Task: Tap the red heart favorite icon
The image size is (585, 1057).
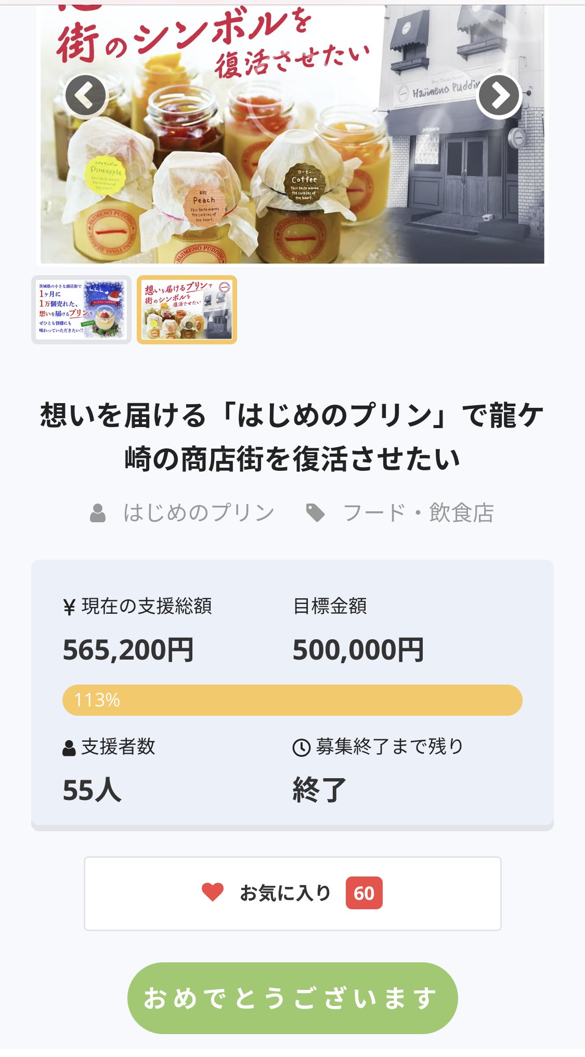Action: click(213, 893)
